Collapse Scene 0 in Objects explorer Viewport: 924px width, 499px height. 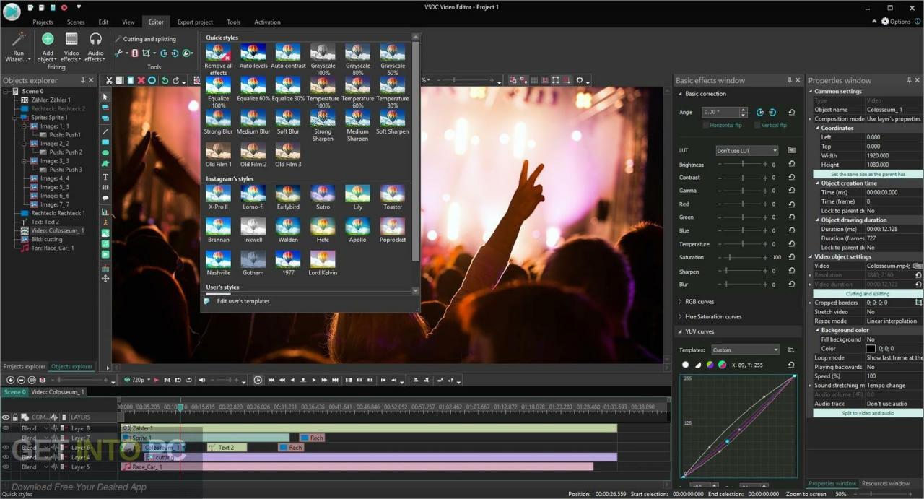point(6,92)
